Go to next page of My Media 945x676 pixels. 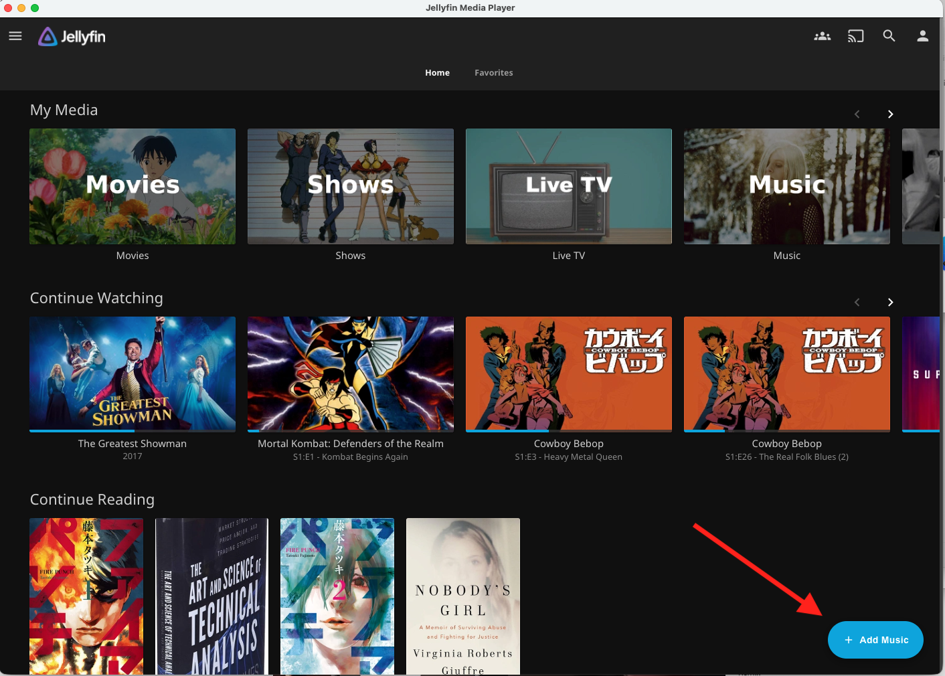890,114
